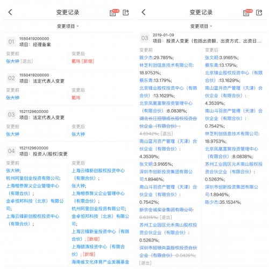Select timestamp 1521129600000 of record 04

point(34,148)
